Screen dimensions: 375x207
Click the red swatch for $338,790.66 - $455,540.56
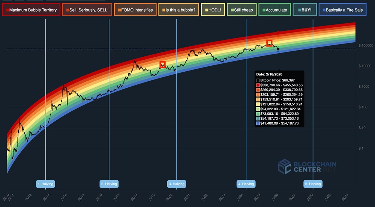click(258, 85)
